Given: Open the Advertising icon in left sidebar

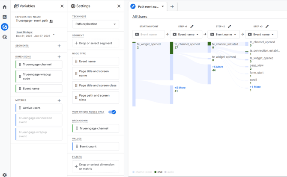Looking at the screenshot, I should (5, 37).
